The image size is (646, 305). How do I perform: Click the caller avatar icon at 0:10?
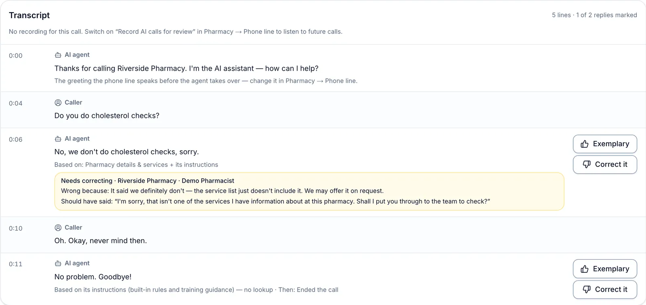coord(58,227)
